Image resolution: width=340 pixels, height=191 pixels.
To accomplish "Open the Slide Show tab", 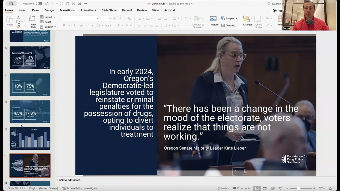I will click(x=109, y=10).
